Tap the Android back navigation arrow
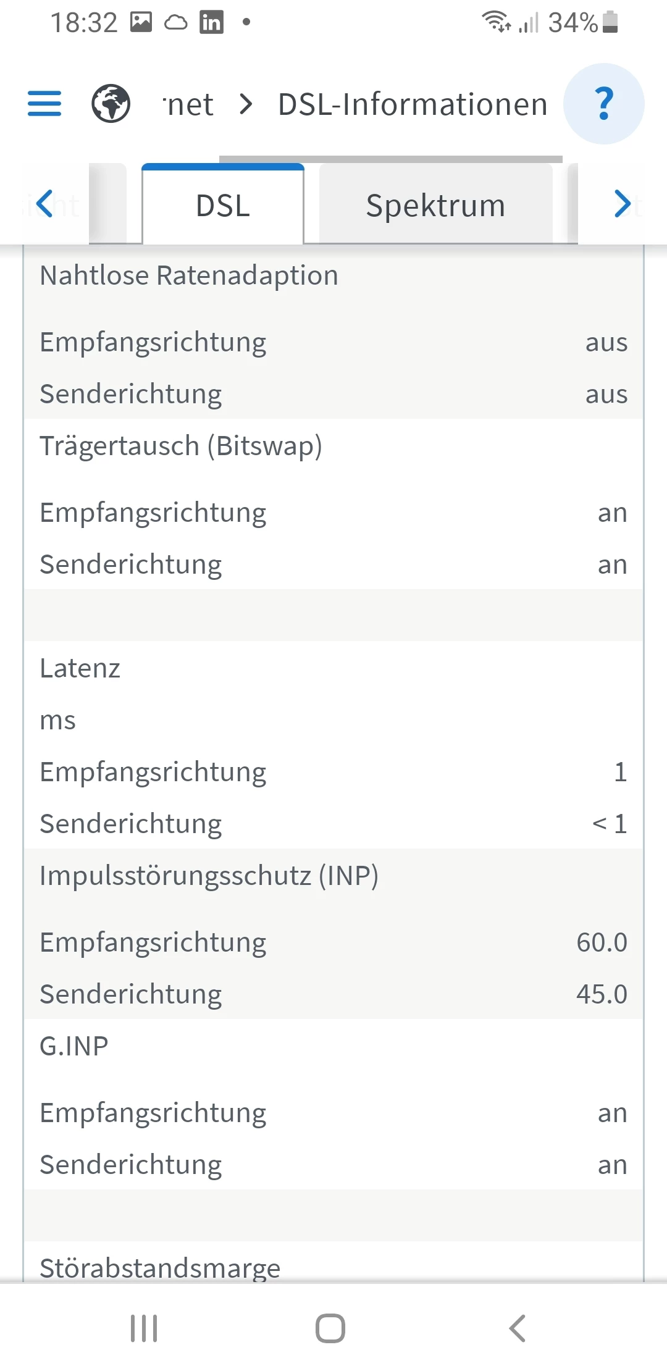 pos(518,1328)
